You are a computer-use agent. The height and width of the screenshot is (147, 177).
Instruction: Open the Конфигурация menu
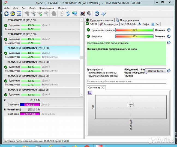tap(47, 8)
